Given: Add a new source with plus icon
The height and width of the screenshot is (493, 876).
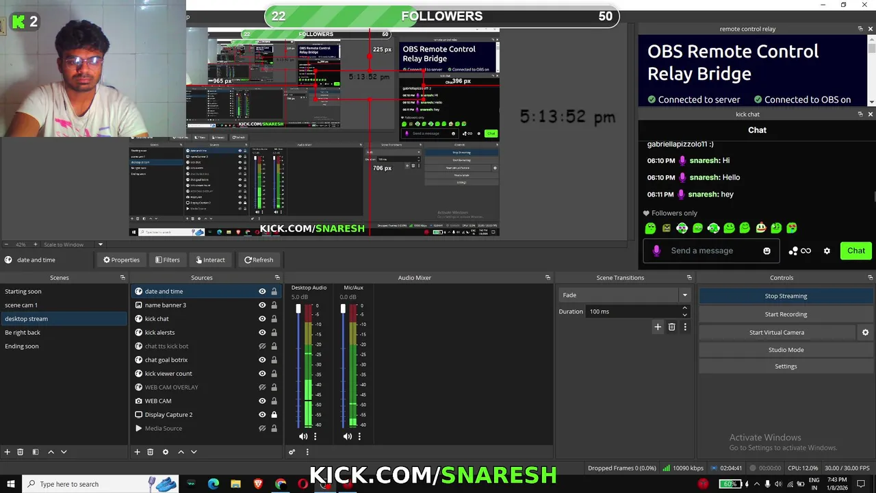Looking at the screenshot, I should (x=137, y=452).
